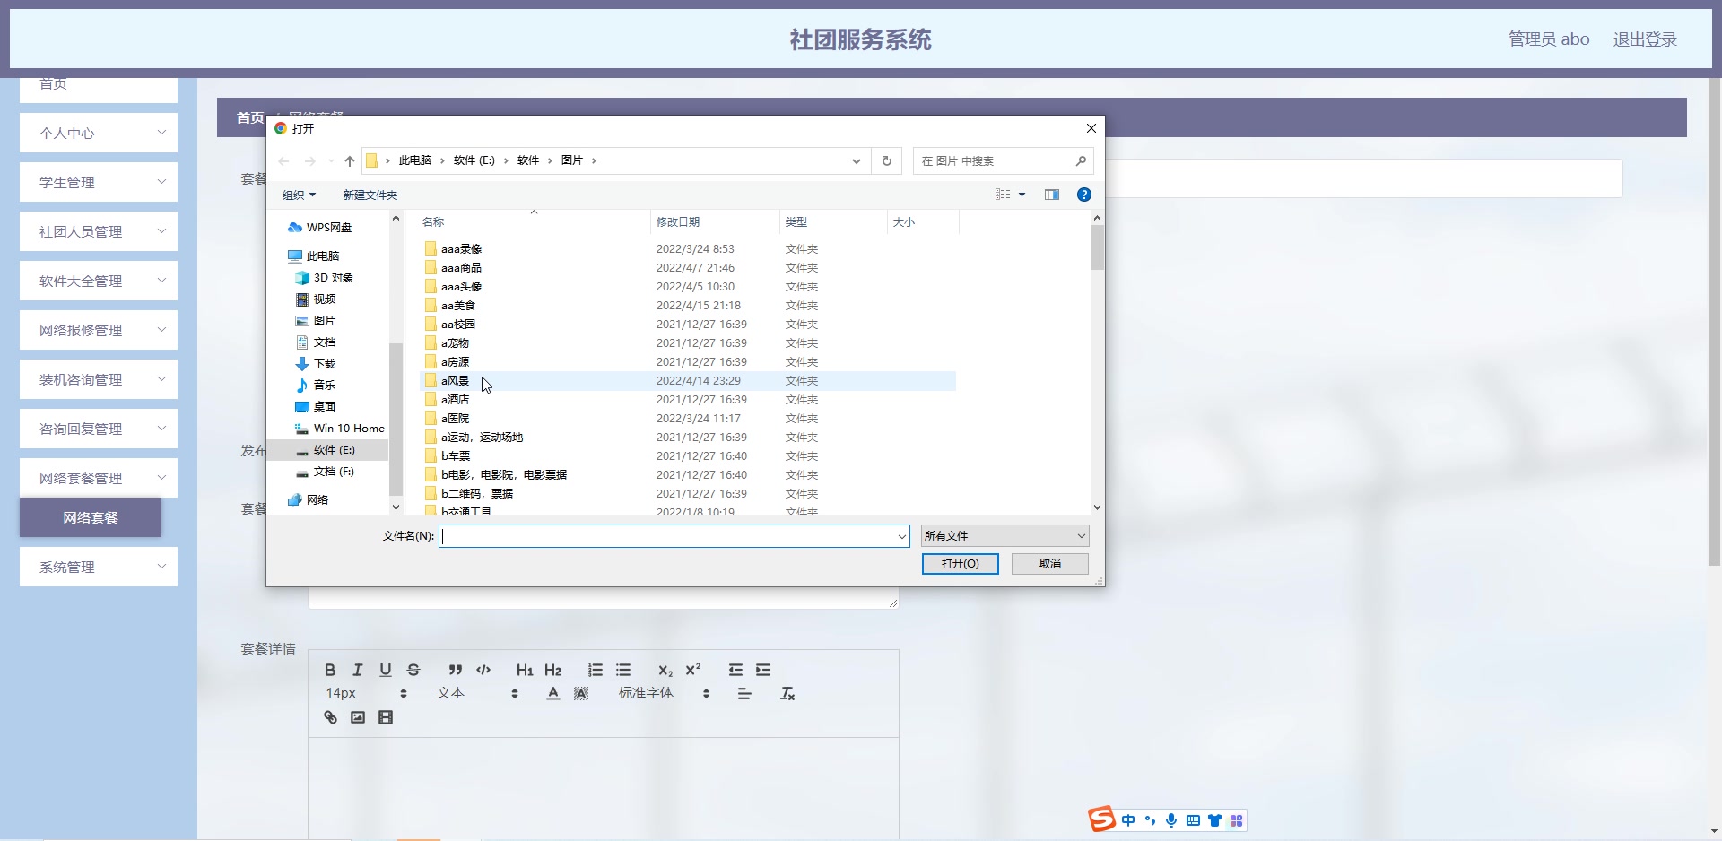
Task: Open the 所有文件 file type dropdown
Action: pyautogui.click(x=1004, y=536)
